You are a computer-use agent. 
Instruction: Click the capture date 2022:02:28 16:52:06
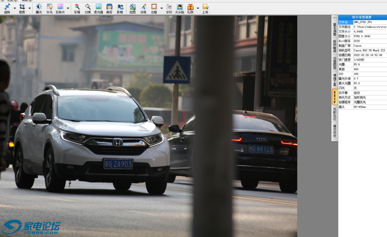tap(368, 55)
